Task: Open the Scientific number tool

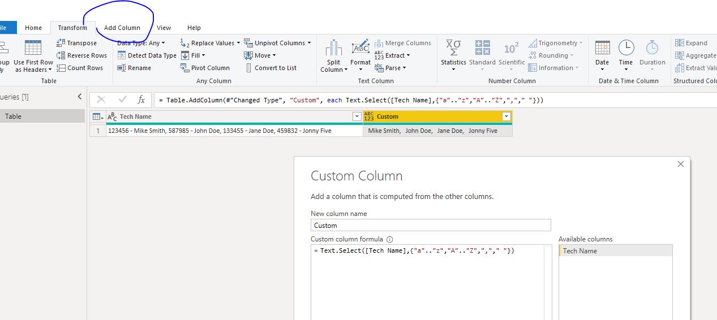Action: [x=512, y=57]
